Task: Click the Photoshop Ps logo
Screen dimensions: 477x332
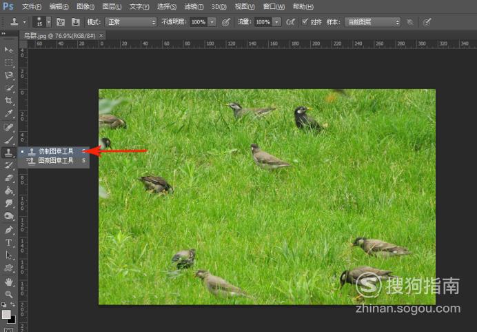Action: [8, 6]
